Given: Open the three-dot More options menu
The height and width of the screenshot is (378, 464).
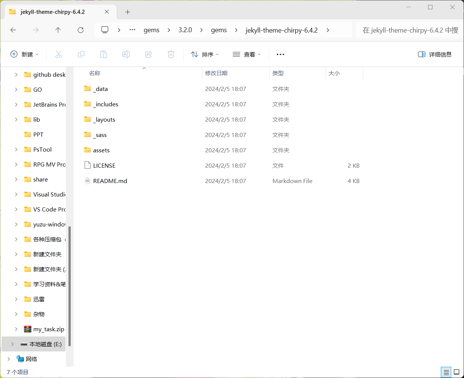Looking at the screenshot, I should tap(280, 54).
